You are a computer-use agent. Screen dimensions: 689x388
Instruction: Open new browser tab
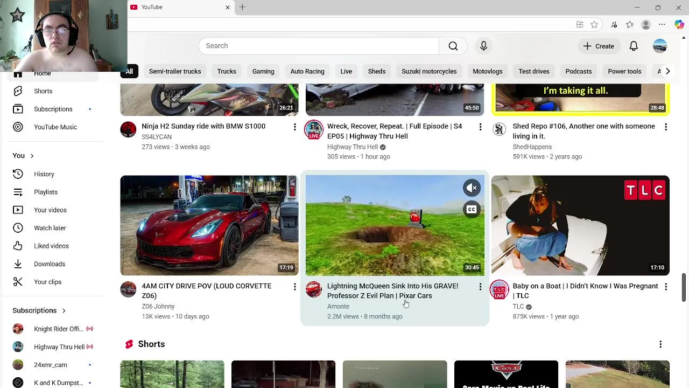tap(242, 7)
